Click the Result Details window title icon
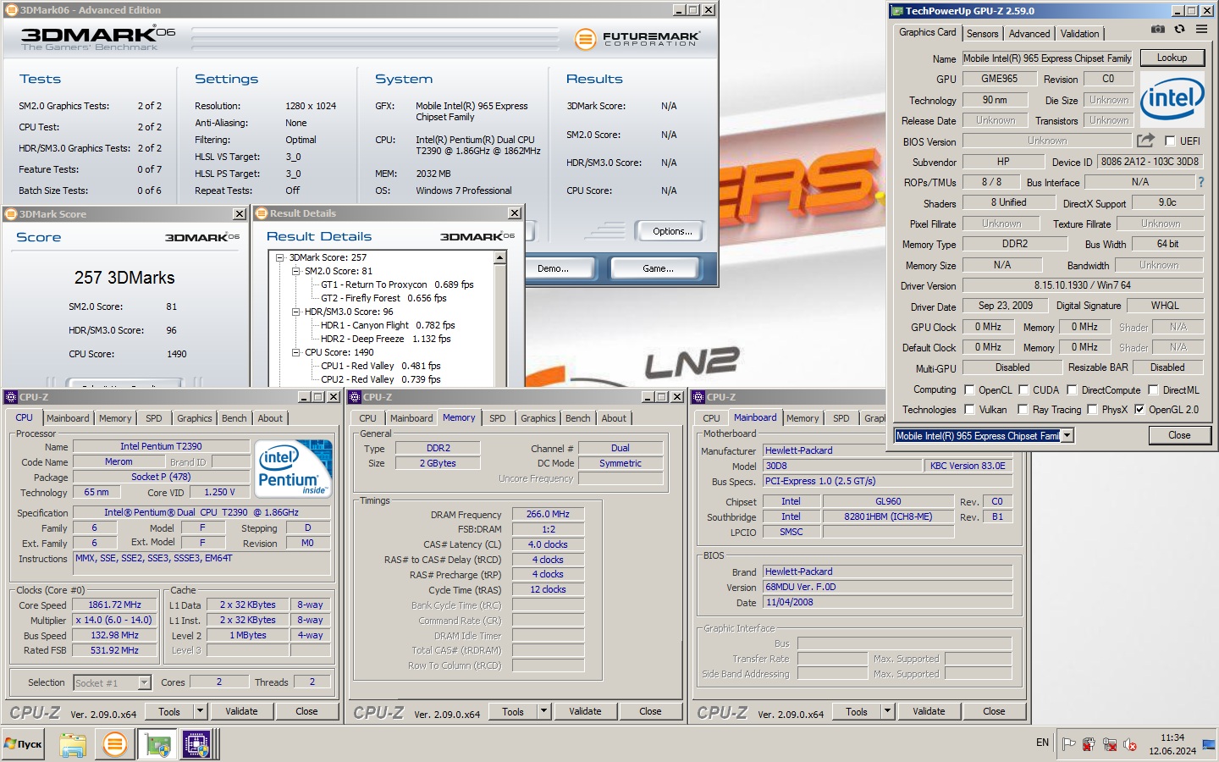 tap(261, 213)
